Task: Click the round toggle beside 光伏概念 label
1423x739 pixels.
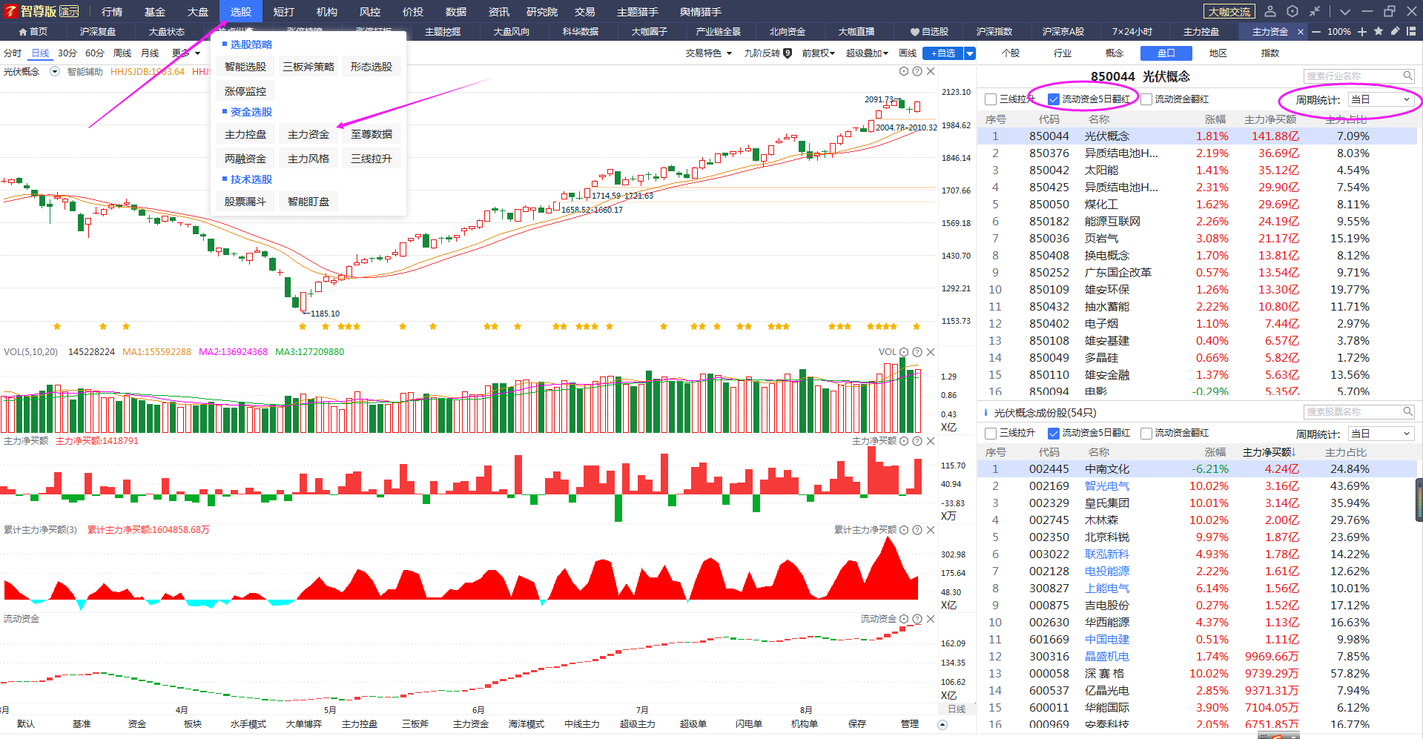Action: [x=54, y=72]
